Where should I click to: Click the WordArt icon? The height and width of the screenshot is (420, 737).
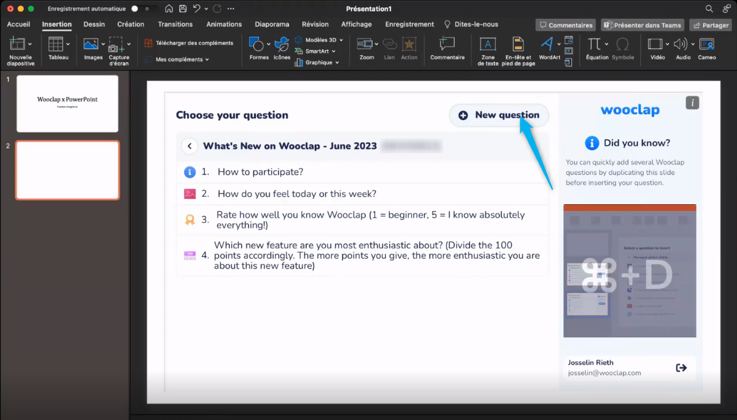point(547,44)
